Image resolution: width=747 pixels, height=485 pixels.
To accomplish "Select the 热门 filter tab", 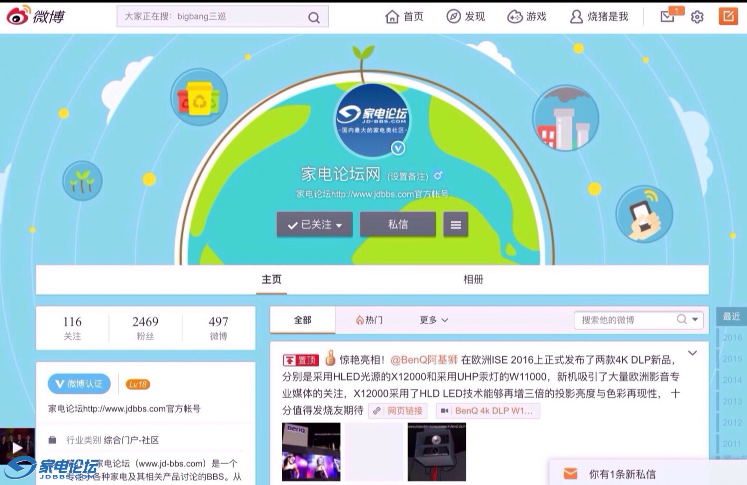I will (370, 320).
